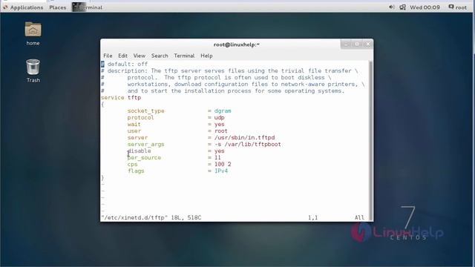Maximize the terminal window
The width and height of the screenshot is (475, 267).
click(357, 44)
